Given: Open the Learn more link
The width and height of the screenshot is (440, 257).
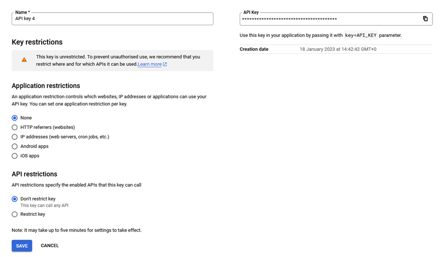Looking at the screenshot, I should pos(150,64).
